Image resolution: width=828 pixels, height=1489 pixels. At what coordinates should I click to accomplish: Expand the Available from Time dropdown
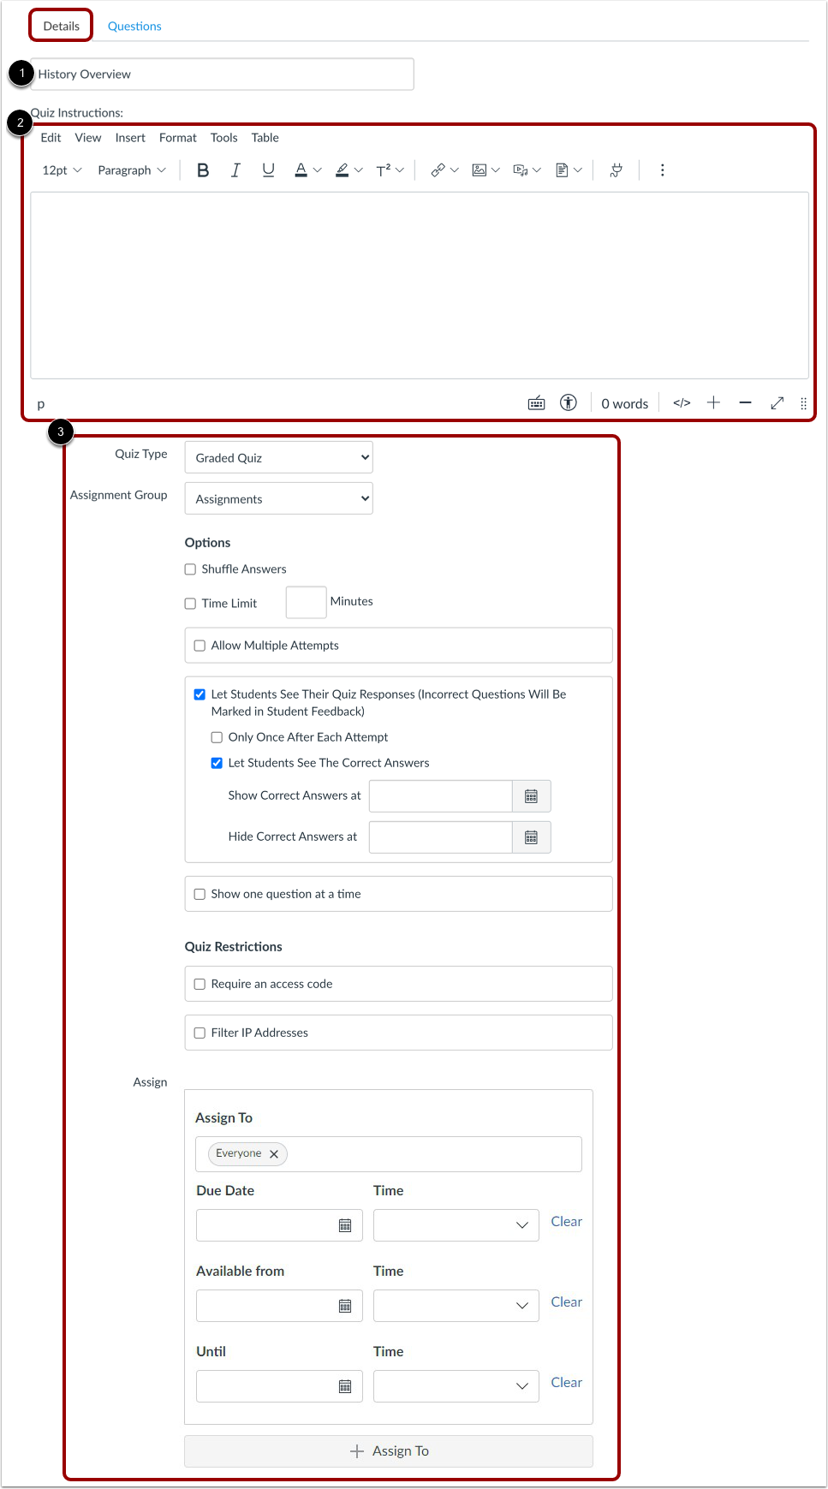click(456, 1306)
